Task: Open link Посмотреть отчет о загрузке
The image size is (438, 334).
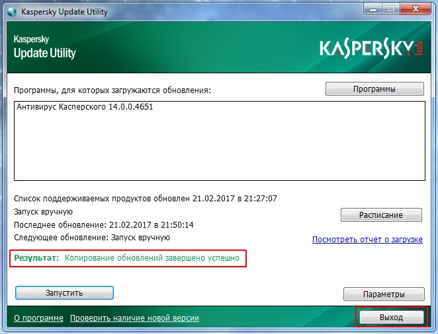Action: click(x=367, y=240)
